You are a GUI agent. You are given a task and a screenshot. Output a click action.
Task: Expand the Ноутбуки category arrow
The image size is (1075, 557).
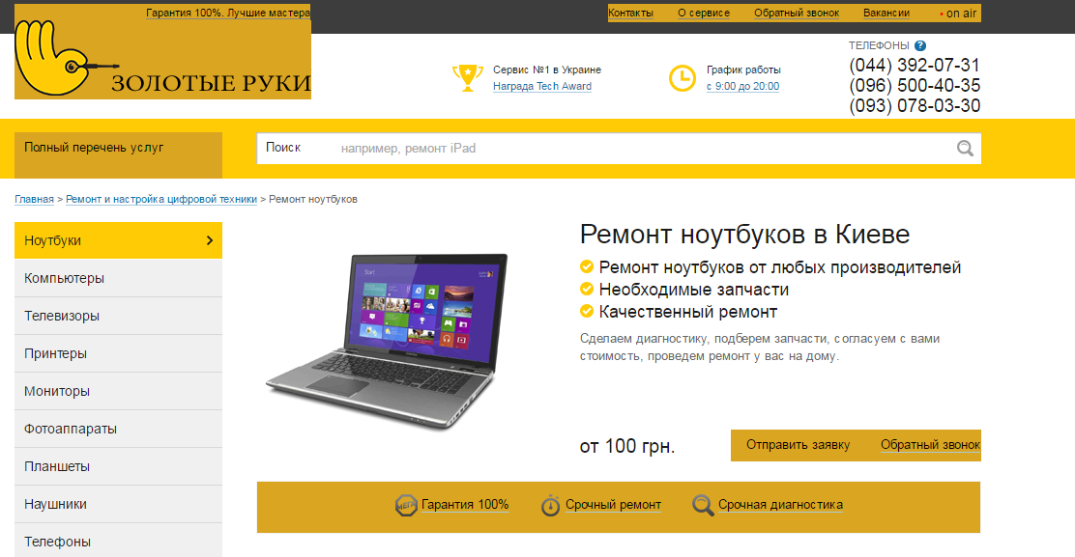210,240
